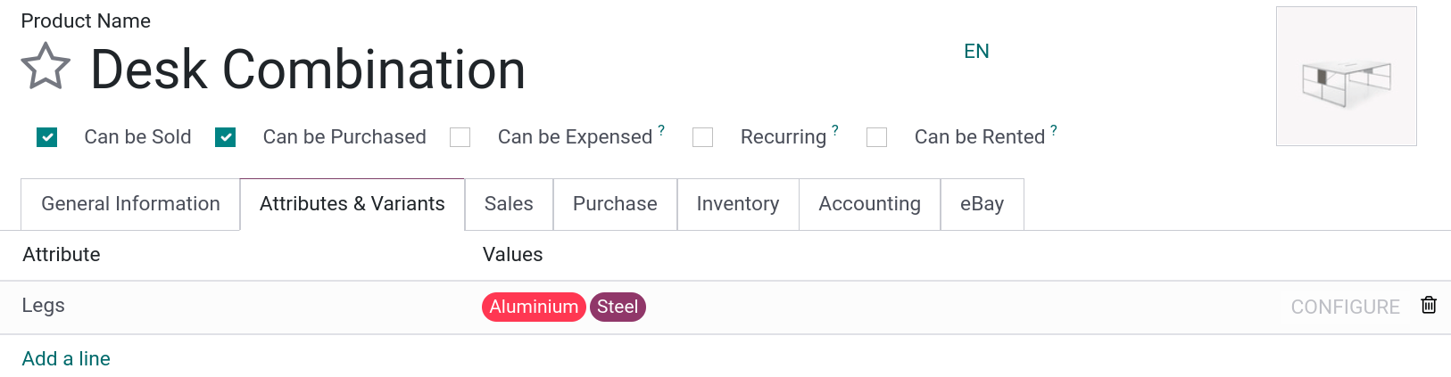
Task: Open the Sales tab
Action: pyautogui.click(x=509, y=204)
